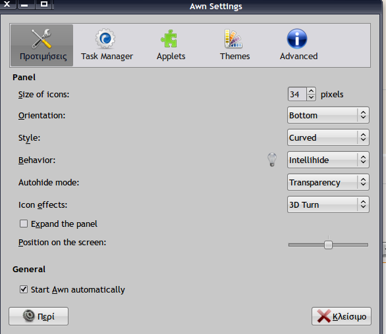This screenshot has width=386, height=334.
Task: Click the Position on the screen label
Action: click(x=63, y=243)
